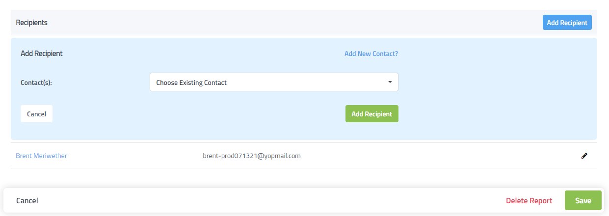Click empty space in the Recipients header bar

[294, 23]
